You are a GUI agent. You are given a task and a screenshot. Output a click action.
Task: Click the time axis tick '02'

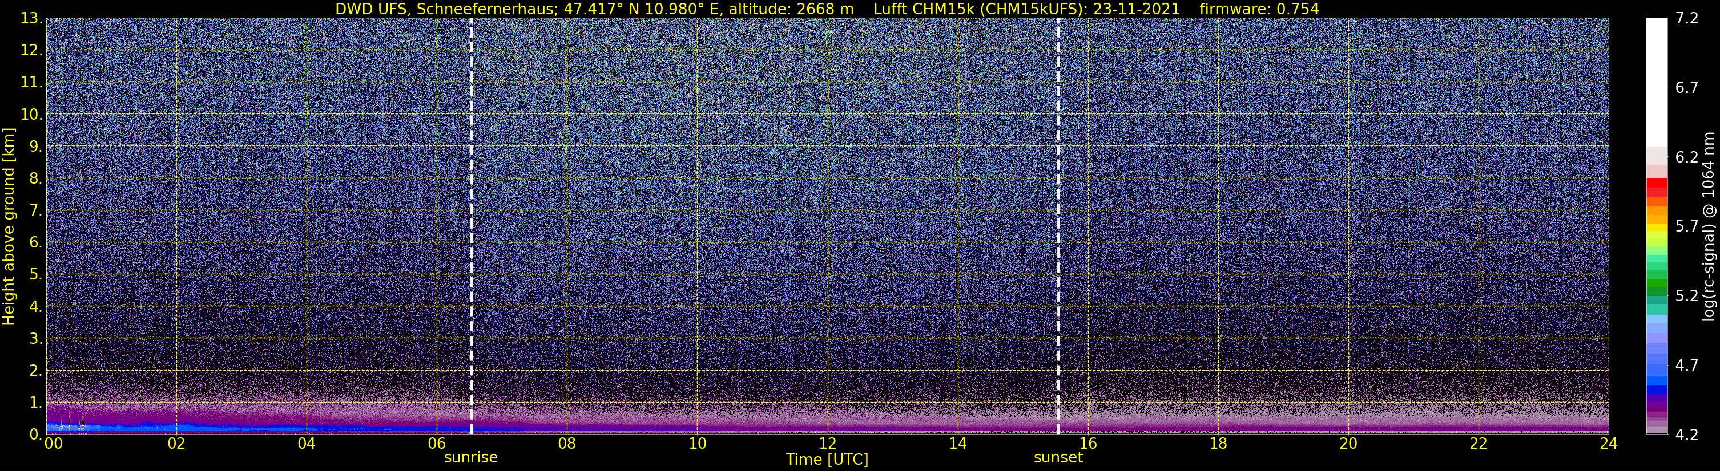pos(176,444)
